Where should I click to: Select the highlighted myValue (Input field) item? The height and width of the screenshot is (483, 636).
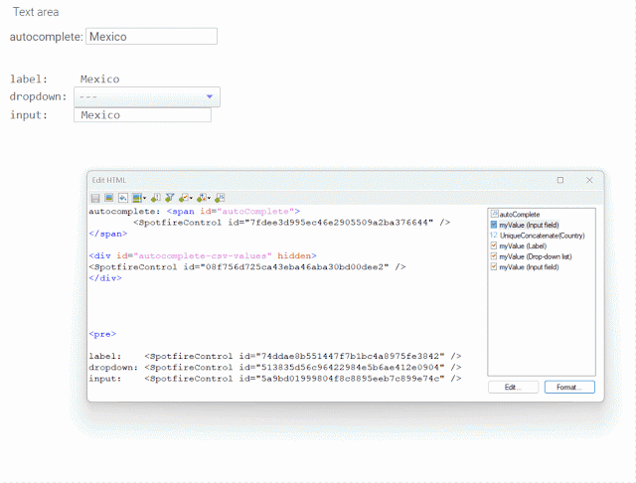point(525,225)
